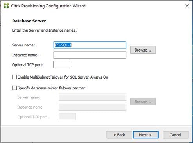Browse for the primary database server
Screen dimensions: 193x143
pyautogui.click(x=143, y=50)
